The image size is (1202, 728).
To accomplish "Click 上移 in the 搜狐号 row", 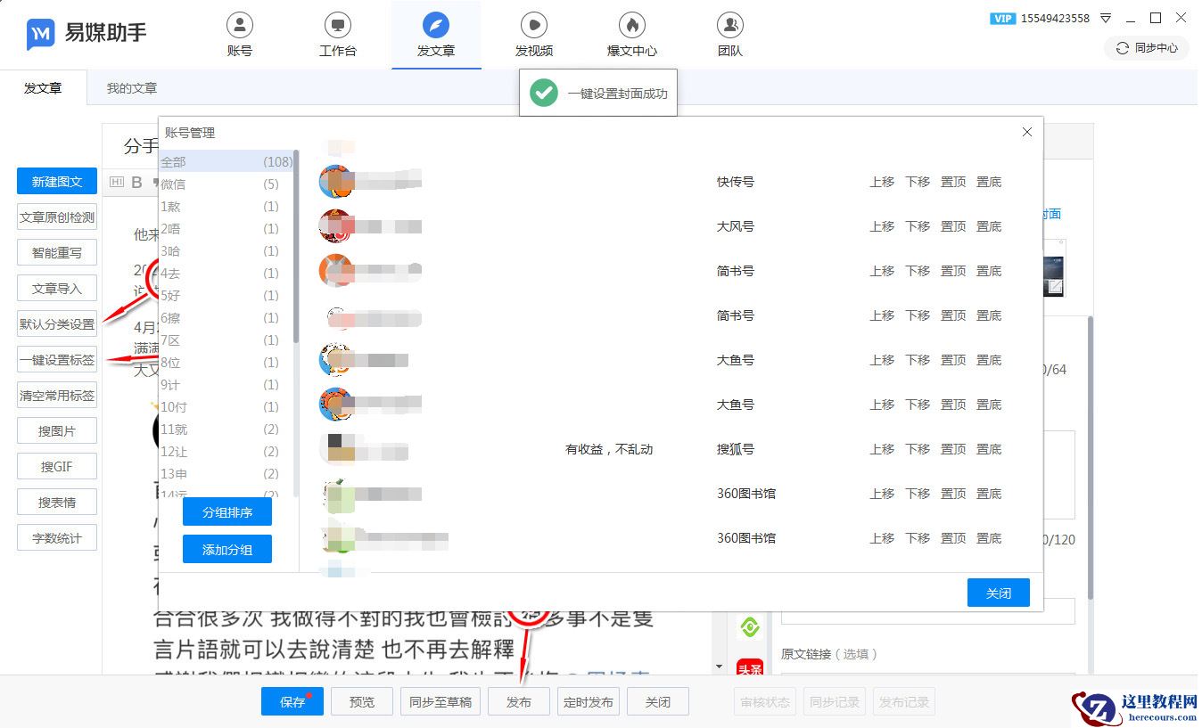I will tap(882, 449).
